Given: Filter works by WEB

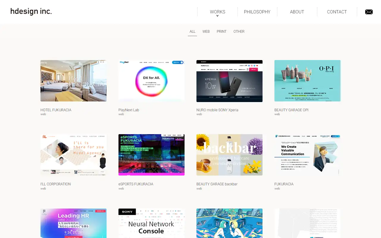Looking at the screenshot, I should point(206,32).
